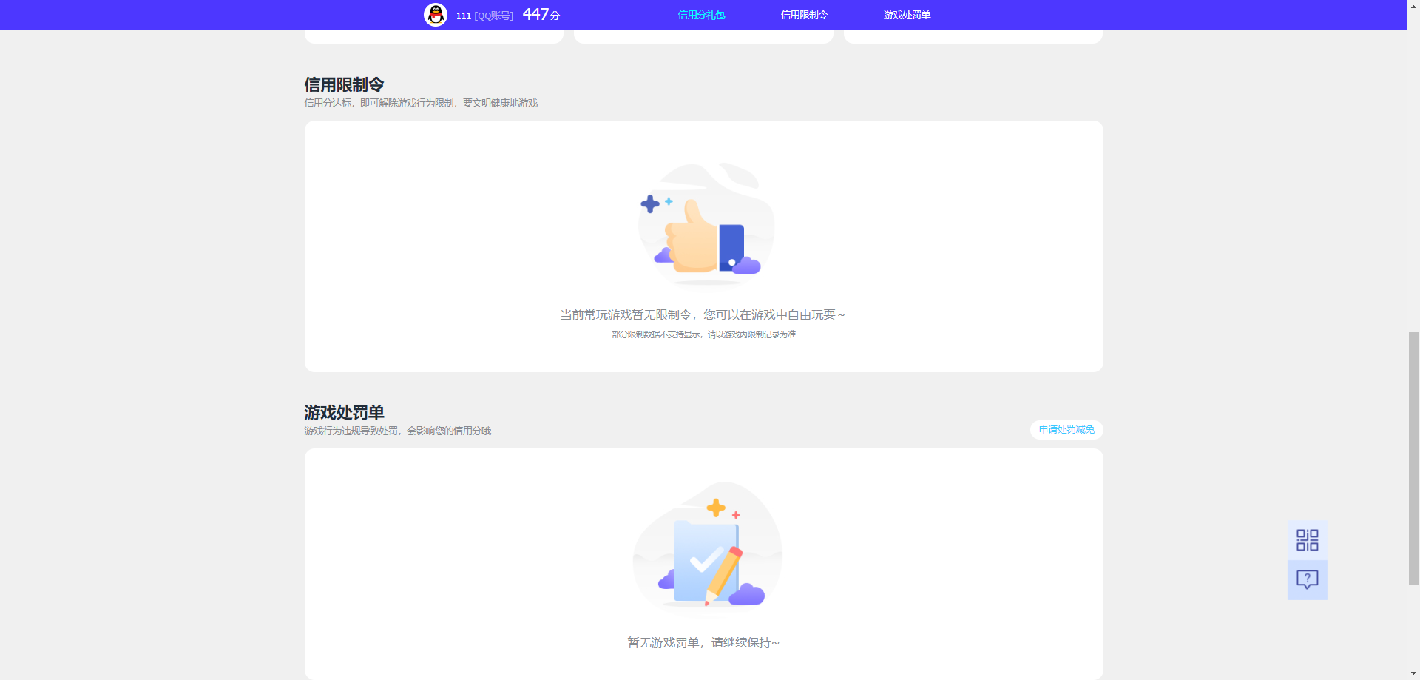Open the QR code floating icon

pos(1307,540)
